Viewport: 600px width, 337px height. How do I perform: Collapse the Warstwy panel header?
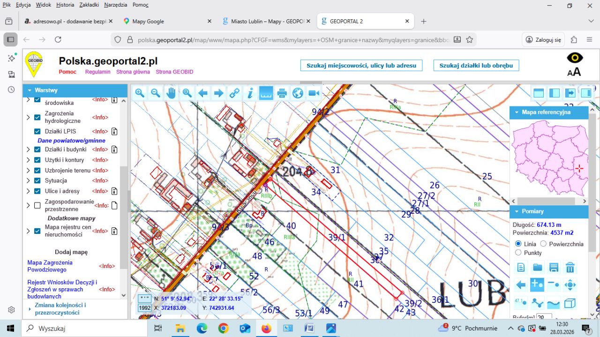(30, 90)
